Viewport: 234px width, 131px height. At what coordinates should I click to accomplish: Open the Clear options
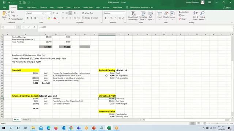pyautogui.click(x=183, y=19)
